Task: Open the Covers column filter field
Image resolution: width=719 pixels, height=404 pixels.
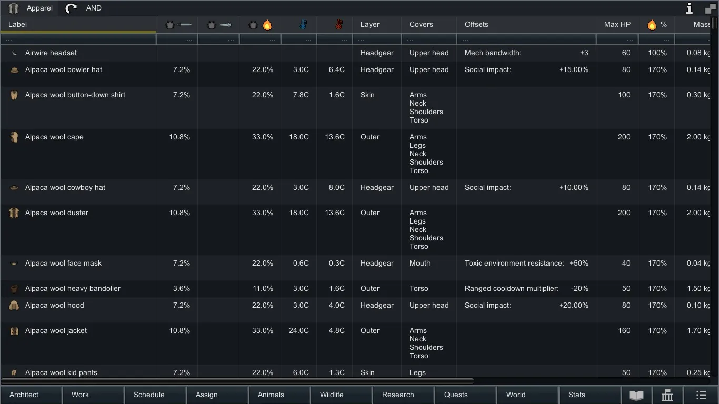Action: (428, 39)
